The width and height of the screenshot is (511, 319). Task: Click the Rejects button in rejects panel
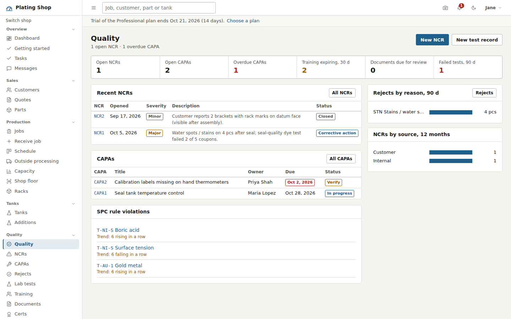pyautogui.click(x=484, y=93)
